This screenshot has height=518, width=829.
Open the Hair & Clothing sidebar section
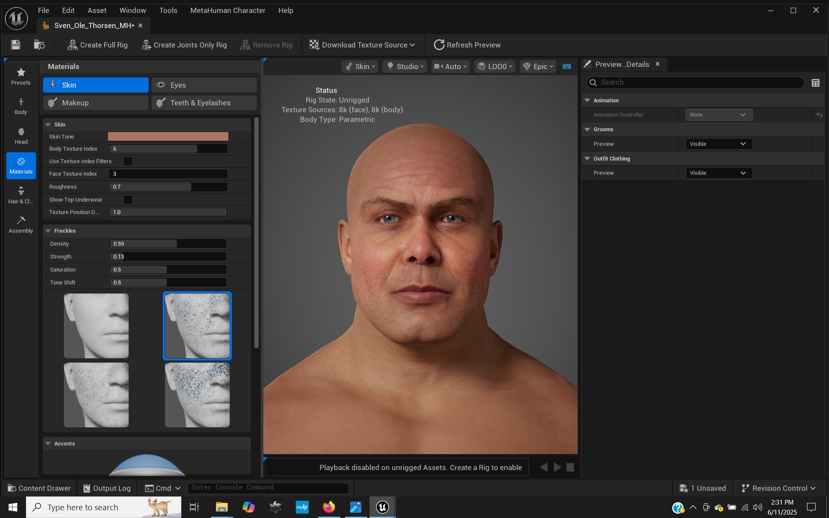pyautogui.click(x=21, y=195)
